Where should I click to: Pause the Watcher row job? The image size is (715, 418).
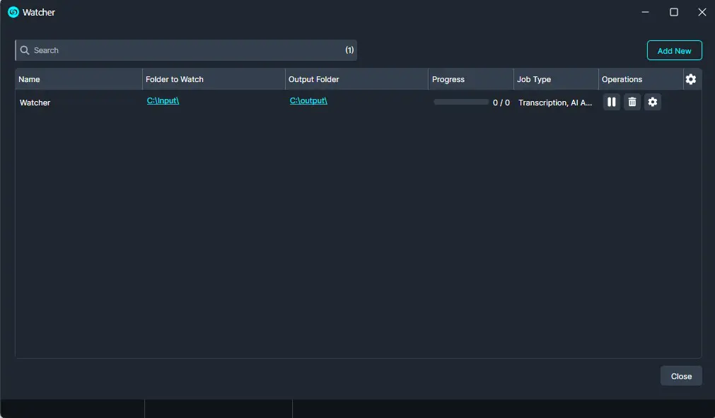[612, 102]
